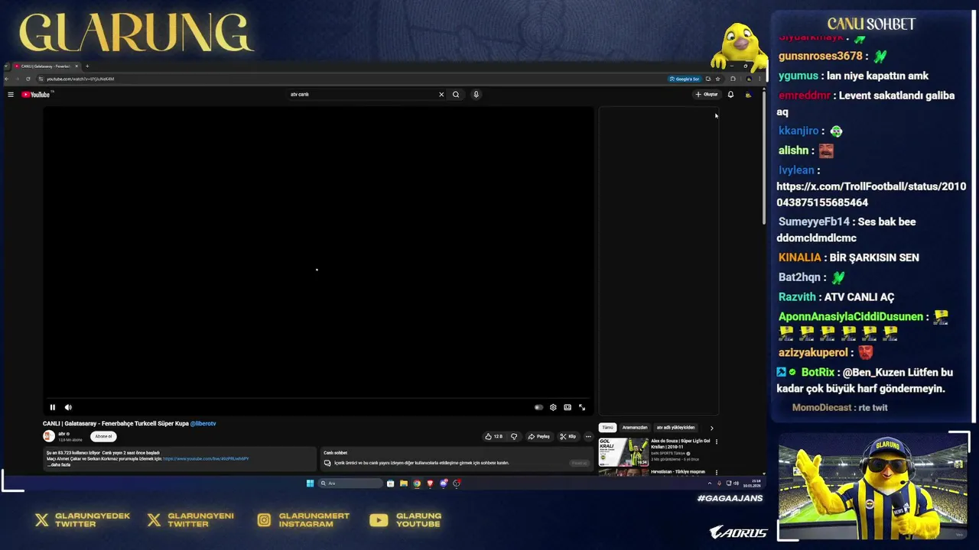Like the video with thumbs up
Viewport: 979px width, 550px height.
click(493, 436)
